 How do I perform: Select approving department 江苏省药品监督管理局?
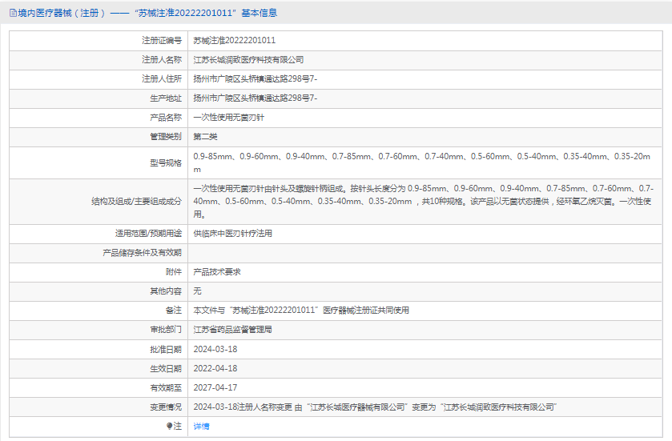point(233,330)
